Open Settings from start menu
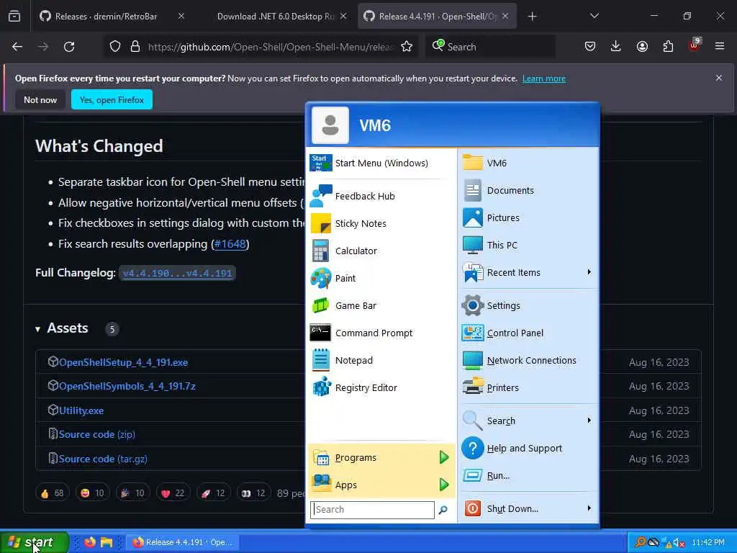 click(529, 305)
